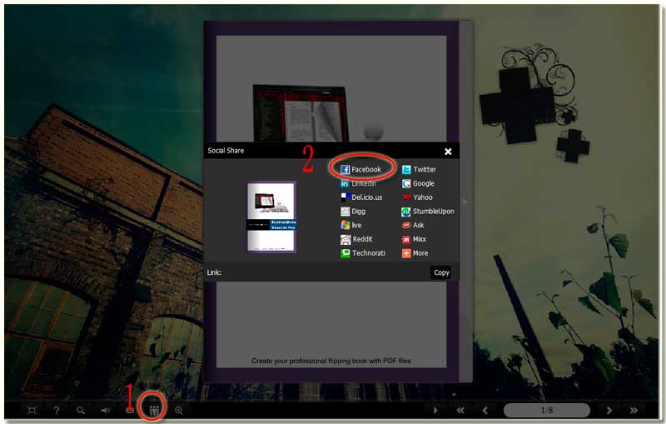Image resolution: width=666 pixels, height=424 pixels.
Task: Go to previous page arrow
Action: pos(485,410)
